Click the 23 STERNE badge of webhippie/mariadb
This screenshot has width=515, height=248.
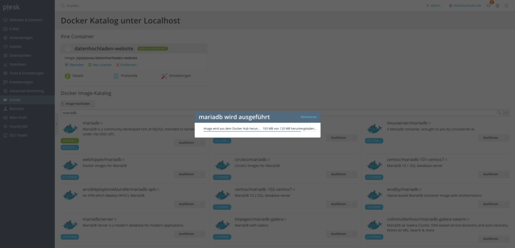point(69,178)
